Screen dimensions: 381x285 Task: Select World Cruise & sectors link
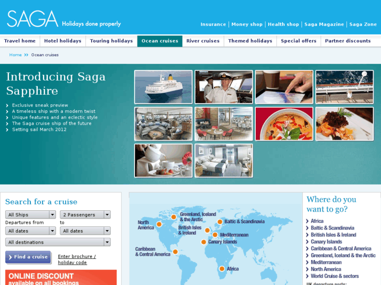pos(334,276)
